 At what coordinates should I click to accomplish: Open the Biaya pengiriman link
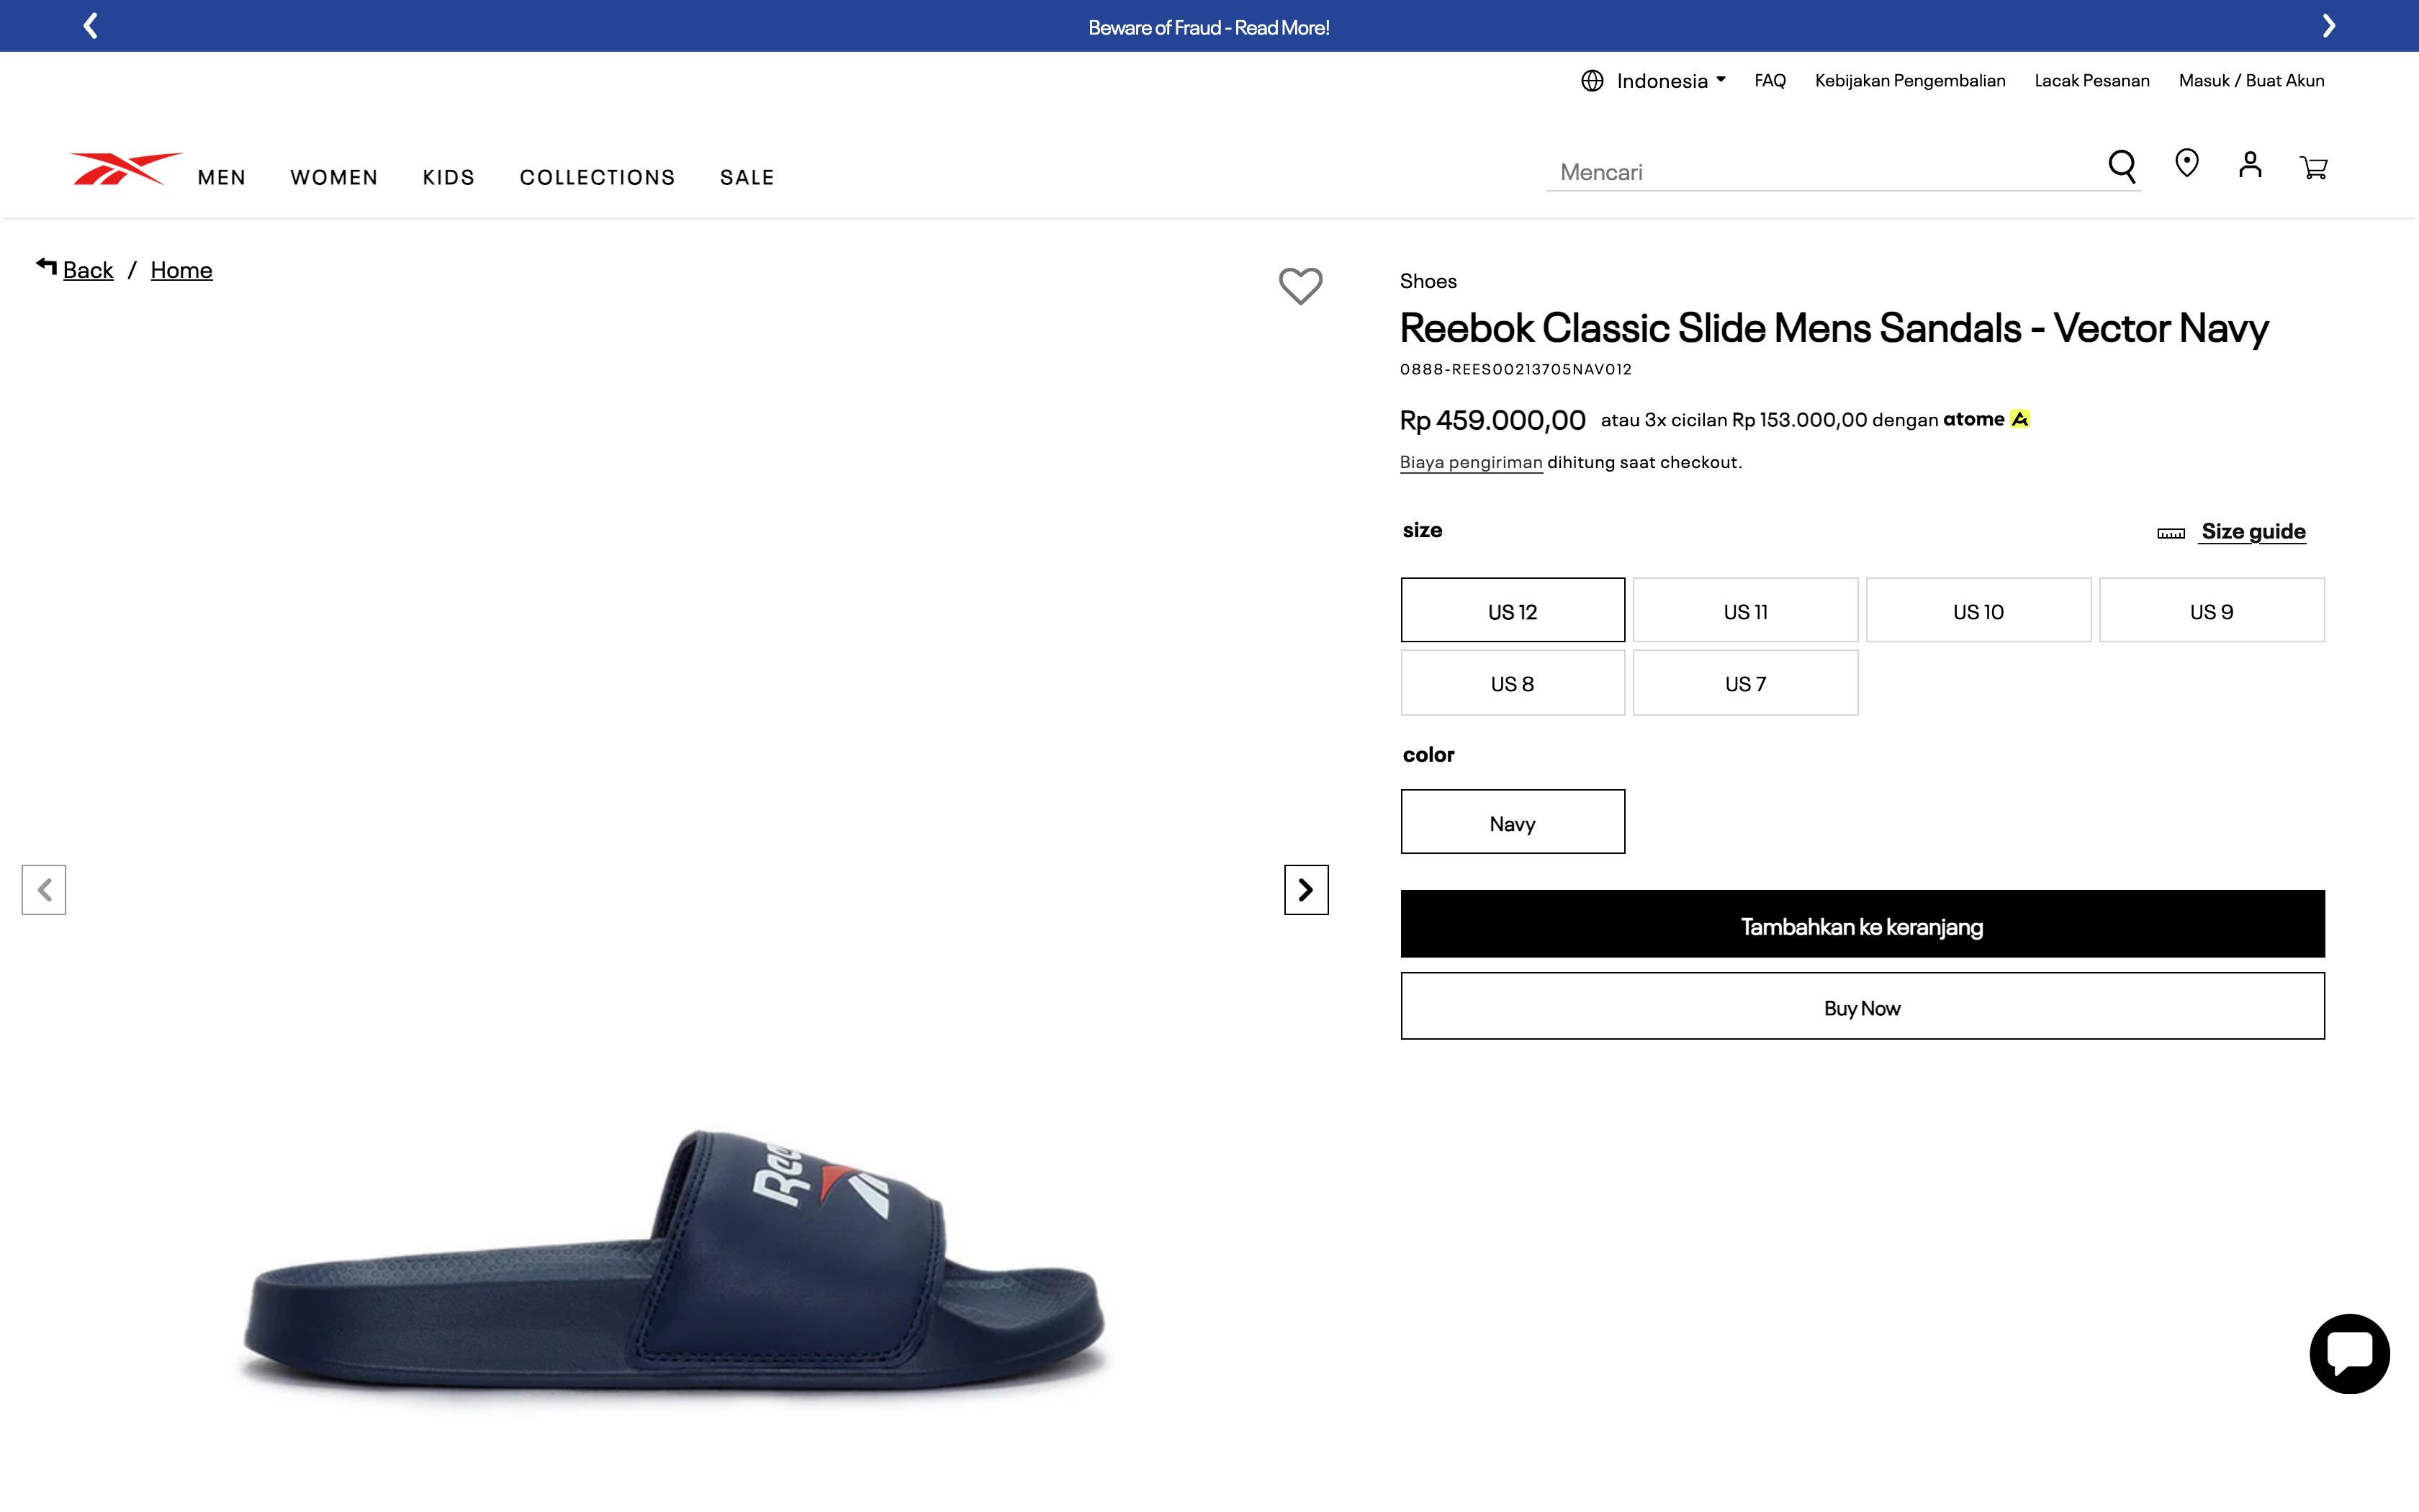coord(1470,462)
